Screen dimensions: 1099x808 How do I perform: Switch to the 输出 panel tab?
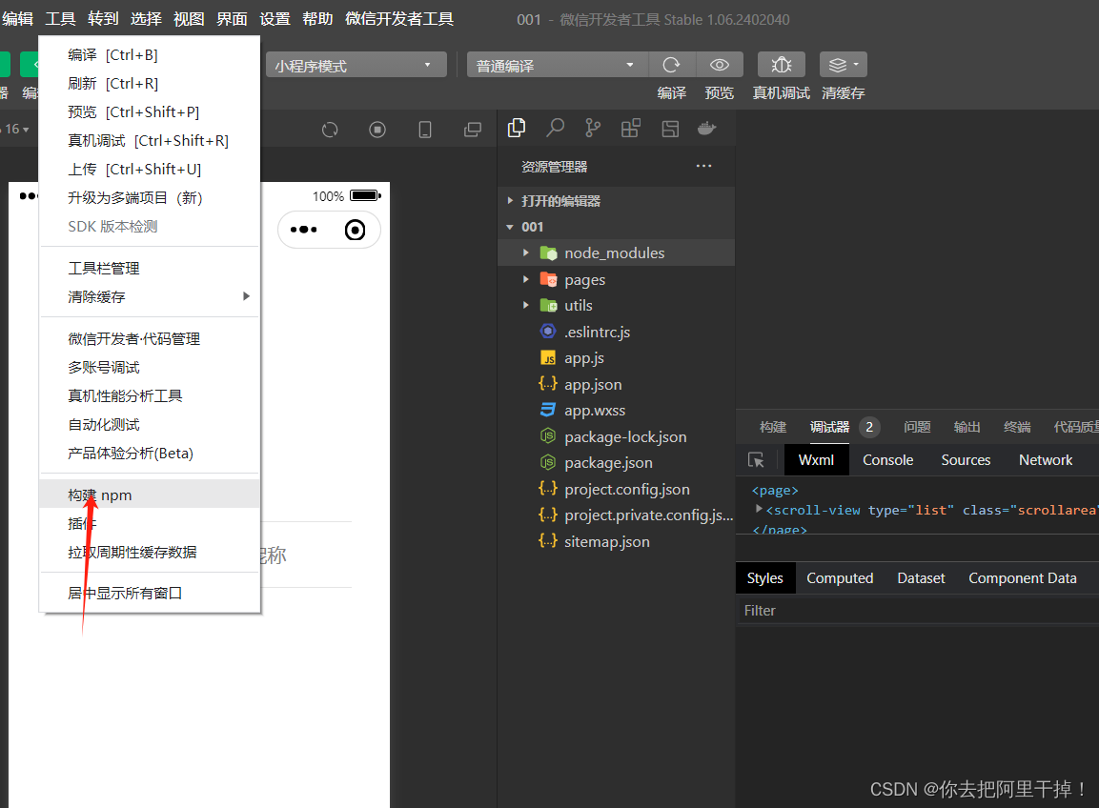click(967, 427)
